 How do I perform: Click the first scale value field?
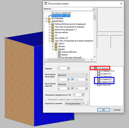coord(62,79)
